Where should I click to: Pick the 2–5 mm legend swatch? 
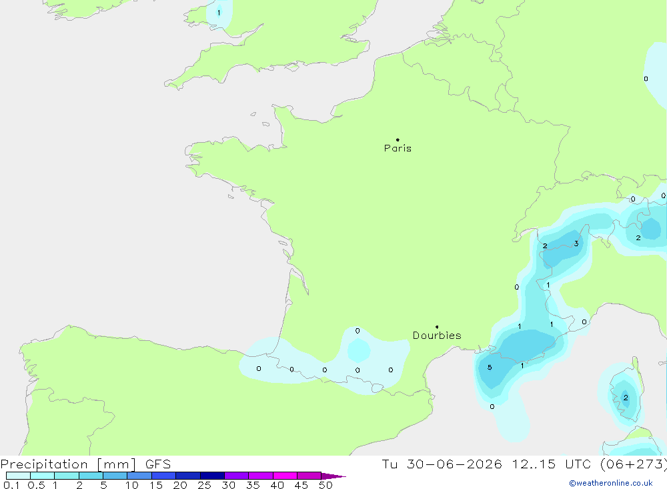pyautogui.click(x=91, y=476)
